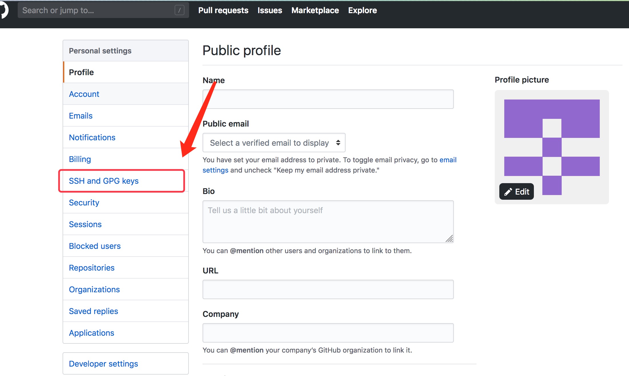Open Developer settings

pyautogui.click(x=126, y=363)
